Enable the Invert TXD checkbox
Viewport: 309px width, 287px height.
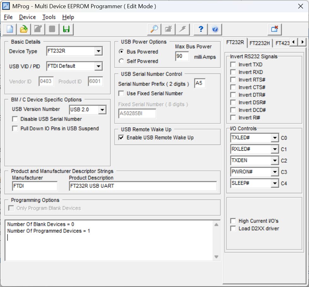pos(233,65)
